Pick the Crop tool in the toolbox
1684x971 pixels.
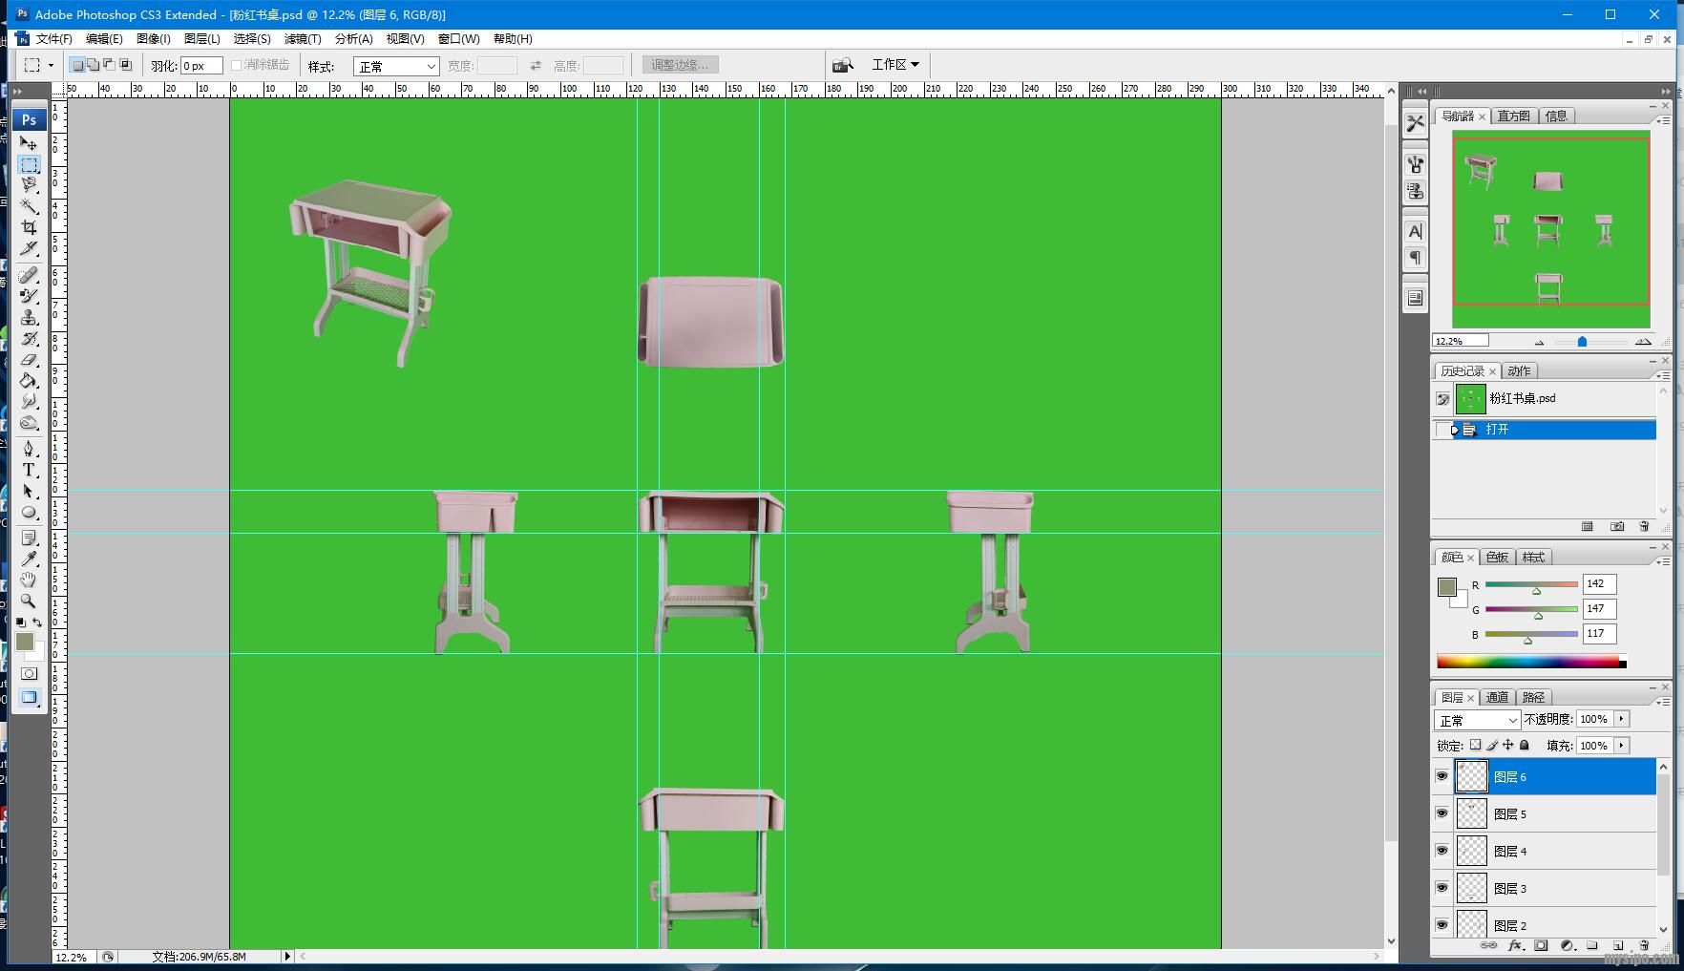[x=29, y=227]
